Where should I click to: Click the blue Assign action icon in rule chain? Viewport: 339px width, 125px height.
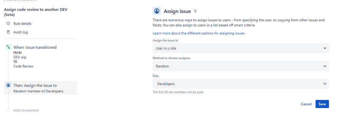pyautogui.click(x=8, y=85)
